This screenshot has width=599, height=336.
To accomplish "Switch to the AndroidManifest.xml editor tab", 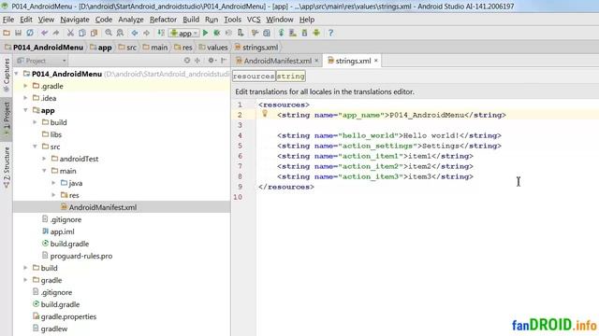I will (277, 61).
